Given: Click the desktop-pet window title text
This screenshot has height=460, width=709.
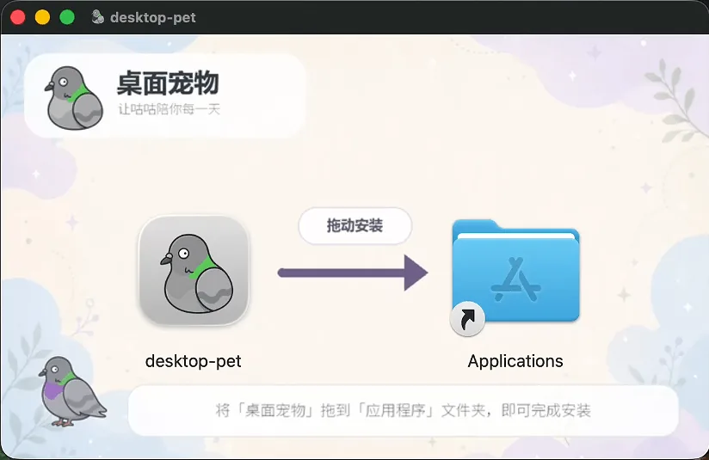Looking at the screenshot, I should 153,17.
